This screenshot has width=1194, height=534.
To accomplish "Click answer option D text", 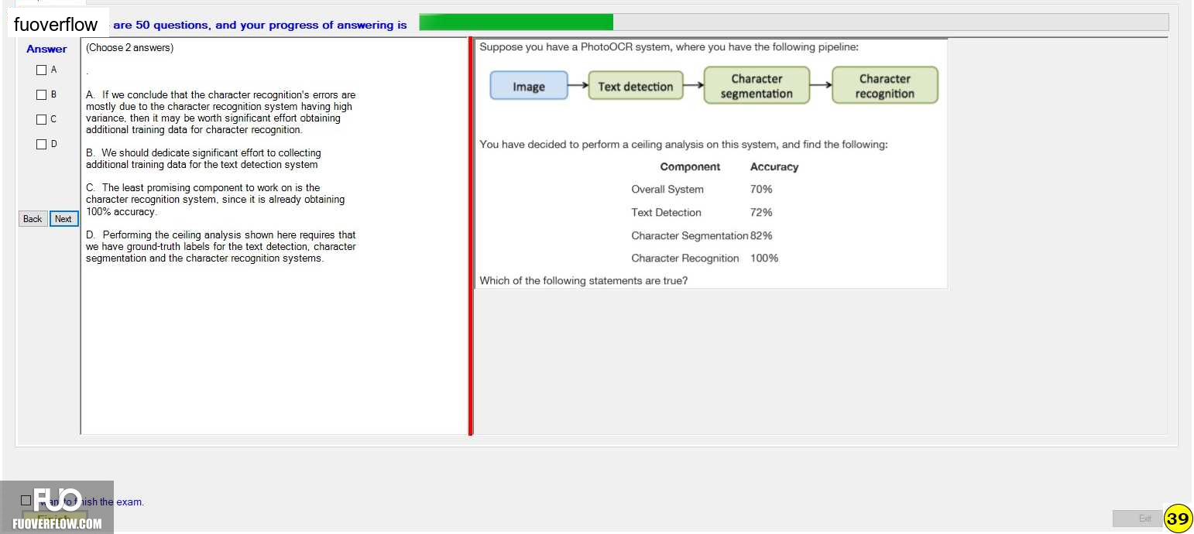I will 221,247.
